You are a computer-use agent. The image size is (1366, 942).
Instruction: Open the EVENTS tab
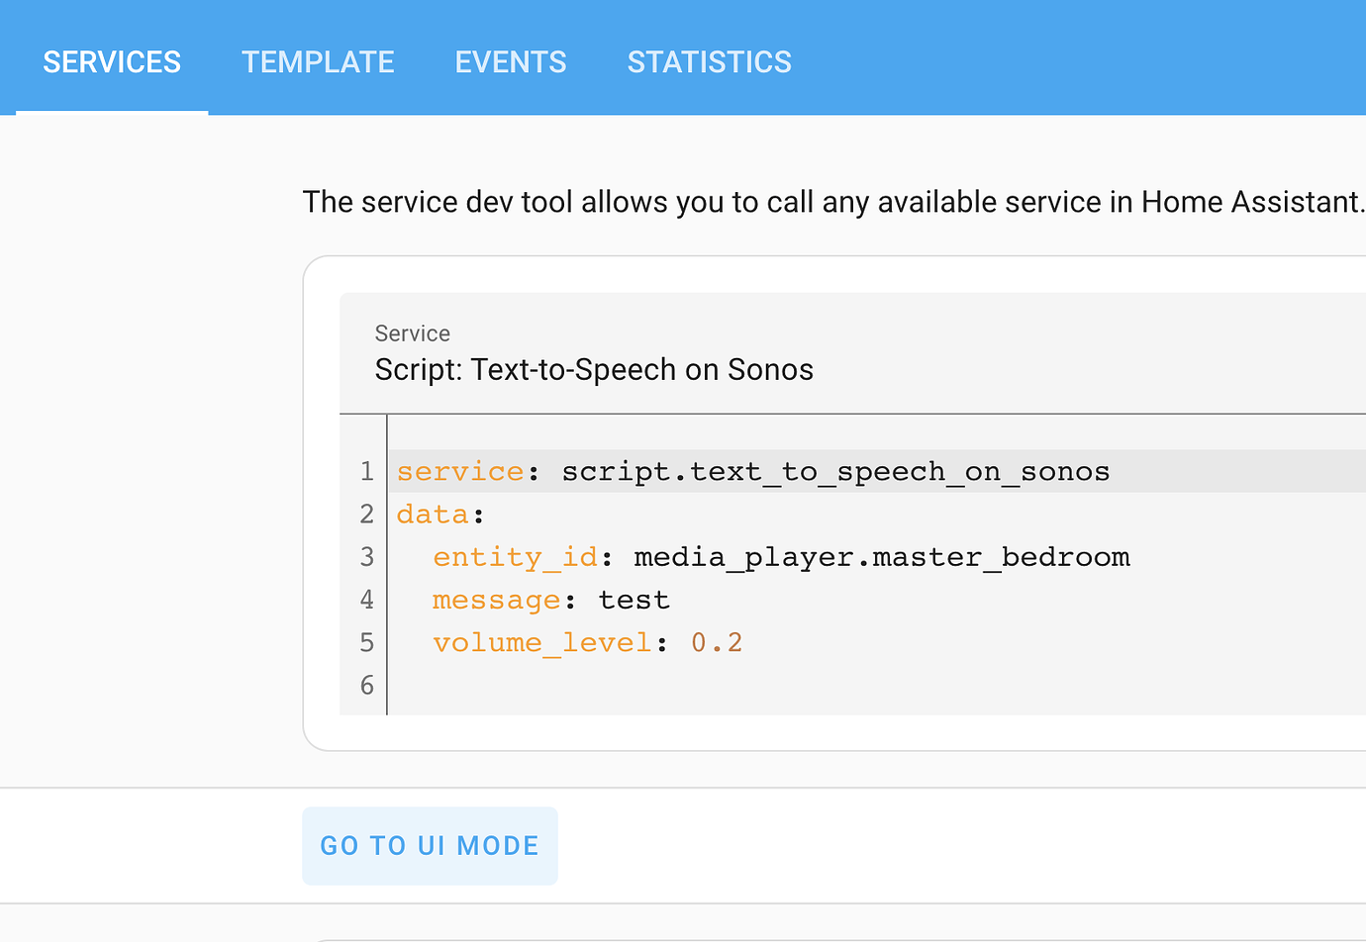pyautogui.click(x=510, y=61)
